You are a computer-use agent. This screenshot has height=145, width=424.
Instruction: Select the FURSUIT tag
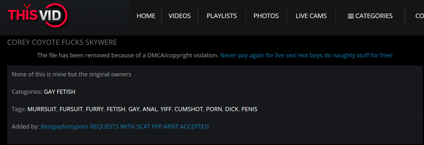pos(71,109)
